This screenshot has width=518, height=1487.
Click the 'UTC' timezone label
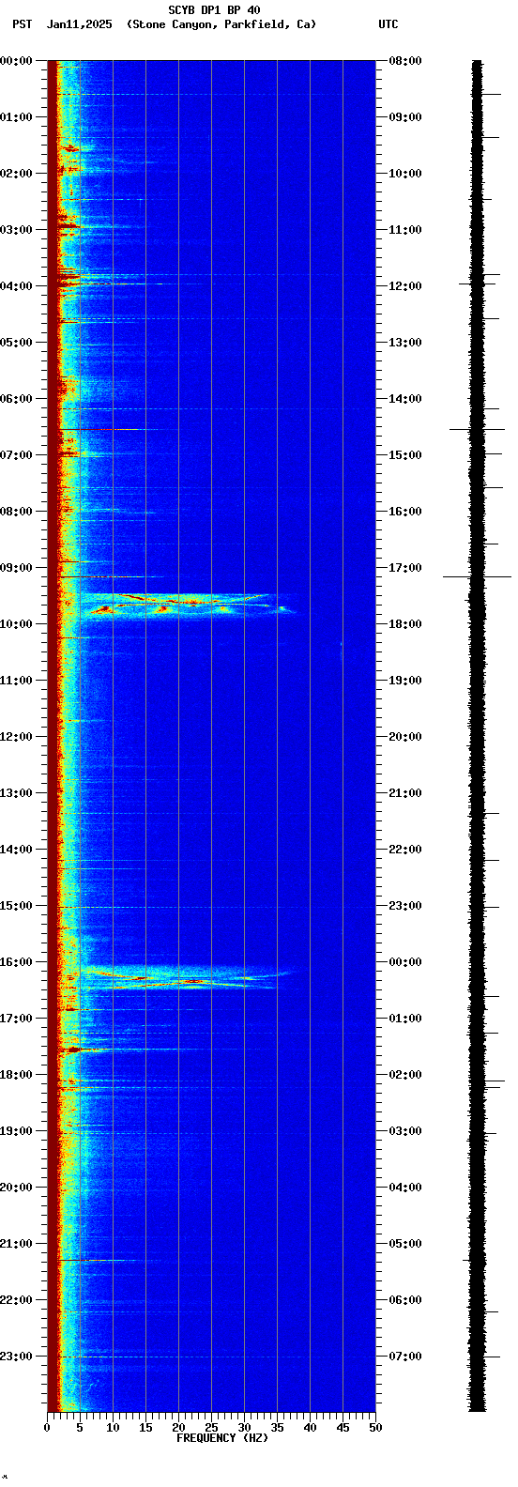(388, 24)
